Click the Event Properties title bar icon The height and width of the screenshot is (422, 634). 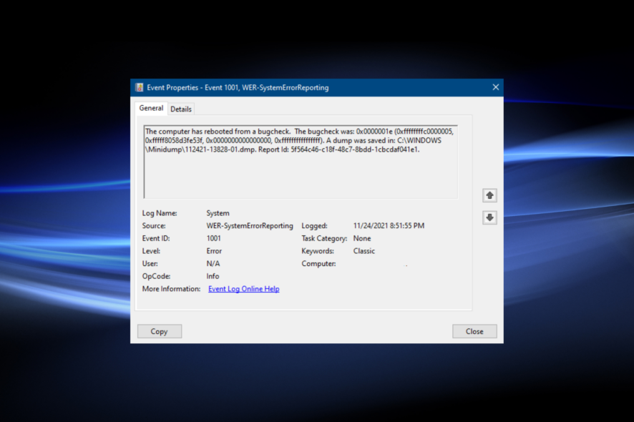140,87
